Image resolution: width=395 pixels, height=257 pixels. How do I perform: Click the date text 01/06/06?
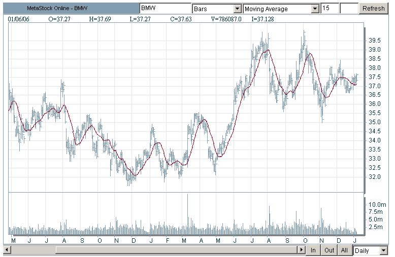[x=18, y=19]
